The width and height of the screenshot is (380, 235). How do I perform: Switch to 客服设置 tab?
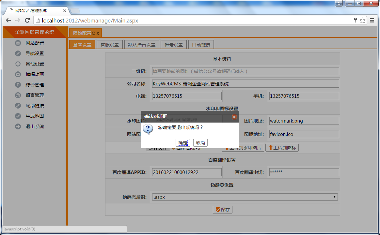pyautogui.click(x=110, y=45)
